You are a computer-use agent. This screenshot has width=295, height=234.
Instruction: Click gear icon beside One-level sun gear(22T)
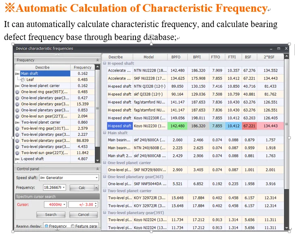(x=17, y=116)
